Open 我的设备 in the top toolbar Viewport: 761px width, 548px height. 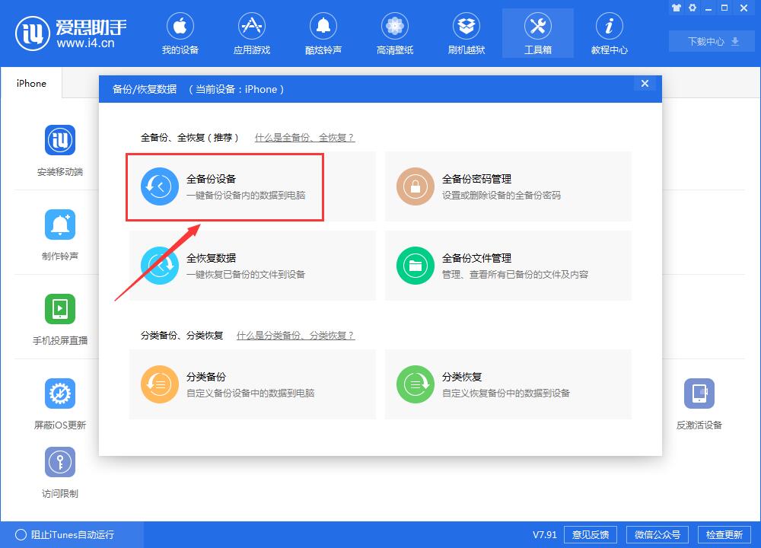(180, 33)
